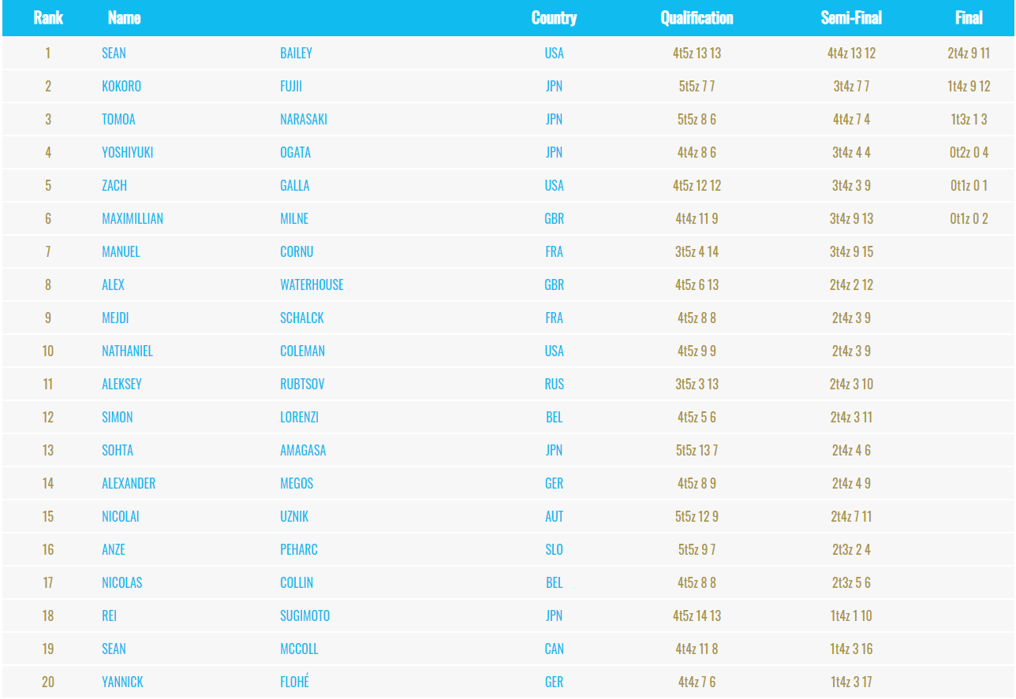Click the Rank column header
This screenshot has height=699, width=1016.
(x=48, y=17)
